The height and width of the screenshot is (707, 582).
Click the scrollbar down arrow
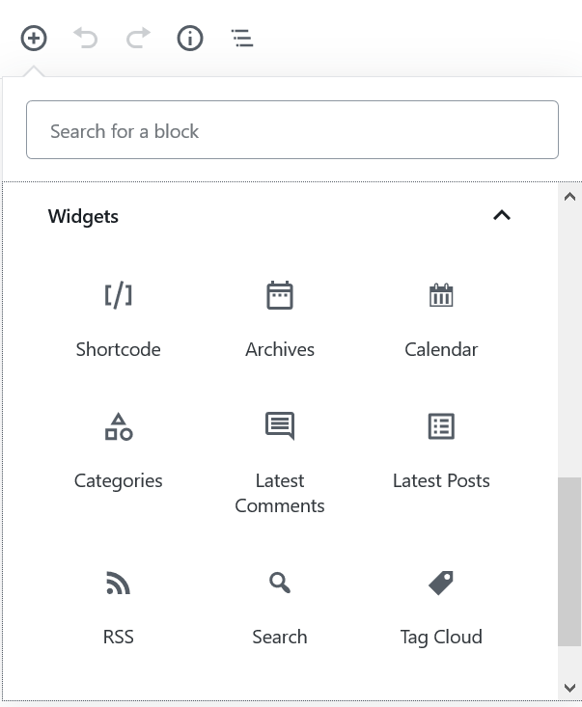pos(569,688)
